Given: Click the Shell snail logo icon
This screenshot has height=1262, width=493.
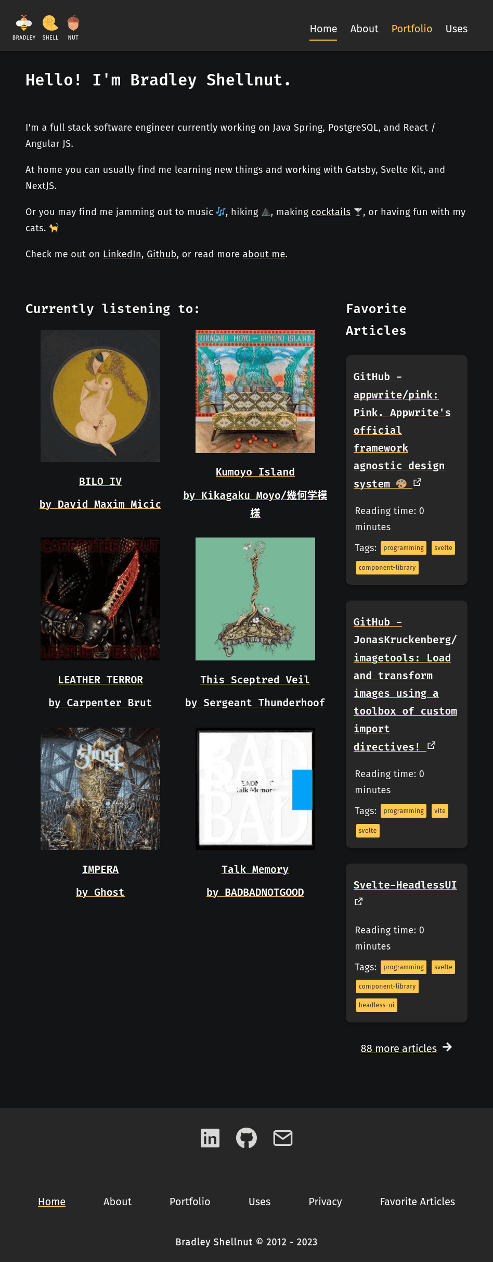Looking at the screenshot, I should [x=50, y=23].
